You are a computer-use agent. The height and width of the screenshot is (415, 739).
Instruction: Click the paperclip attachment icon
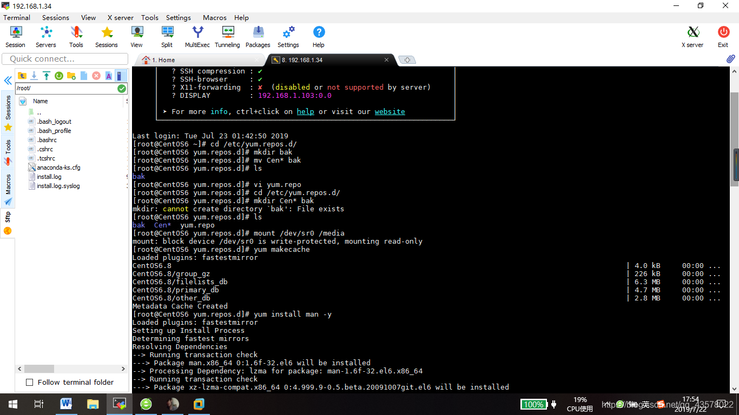coord(730,58)
